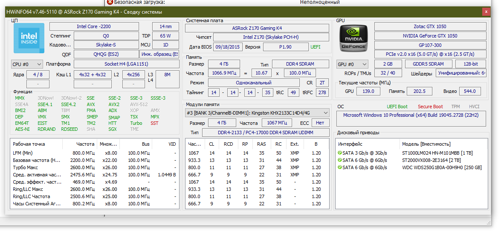Select the Ring/LLC Макс row
This screenshot has height=242, width=501.
point(95,189)
